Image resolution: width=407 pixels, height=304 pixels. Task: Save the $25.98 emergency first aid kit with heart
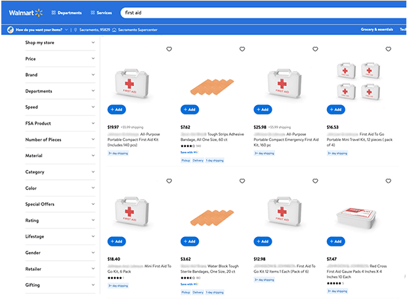click(x=314, y=49)
